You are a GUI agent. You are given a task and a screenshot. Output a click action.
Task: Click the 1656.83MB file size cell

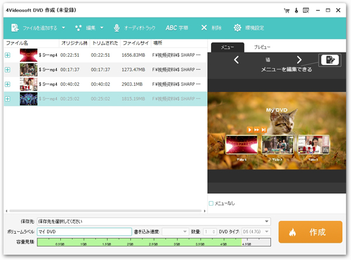point(133,55)
